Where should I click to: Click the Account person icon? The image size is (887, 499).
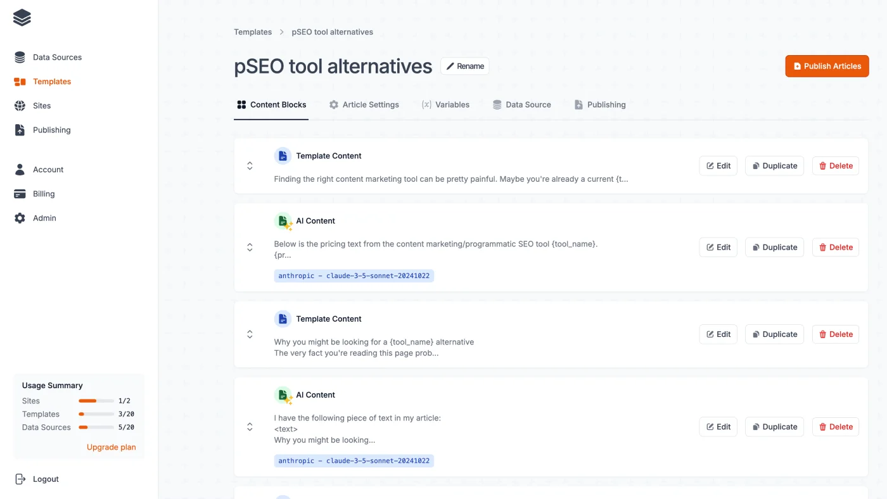tap(20, 170)
